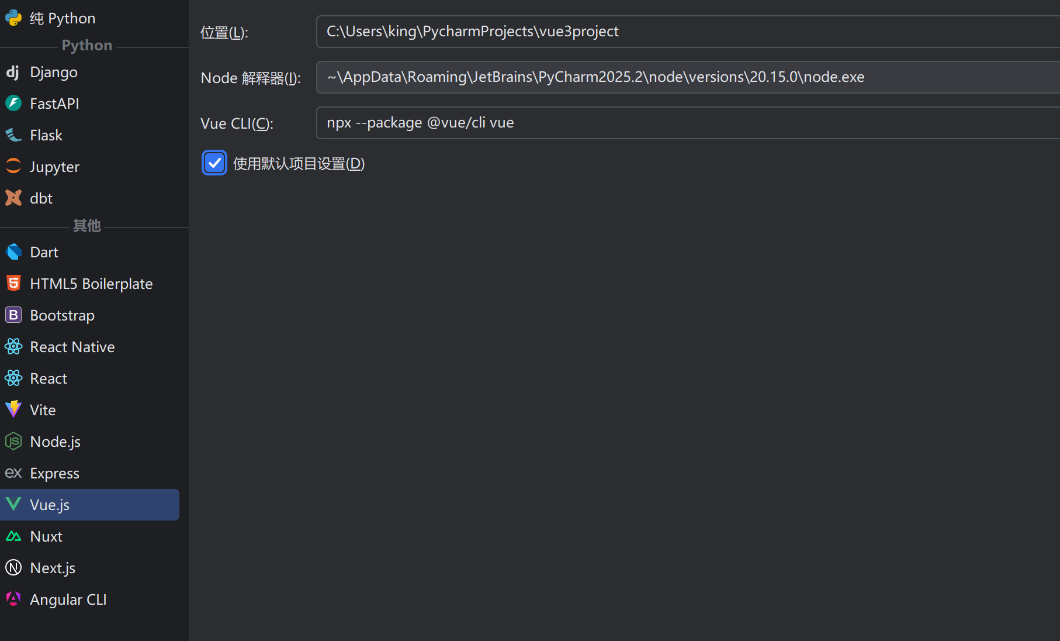
Task: Click the Flask icon
Action: pyautogui.click(x=13, y=135)
